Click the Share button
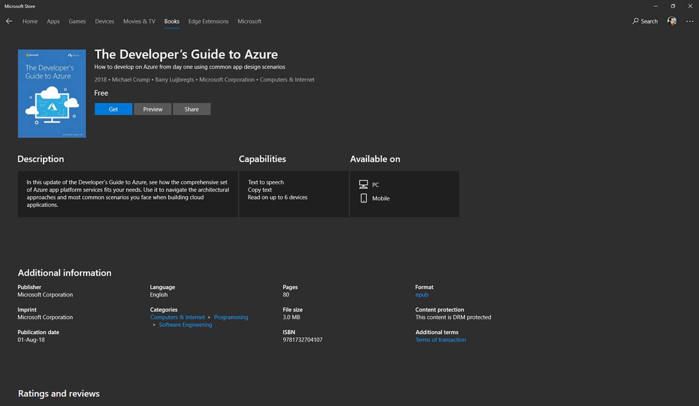 [x=192, y=109]
